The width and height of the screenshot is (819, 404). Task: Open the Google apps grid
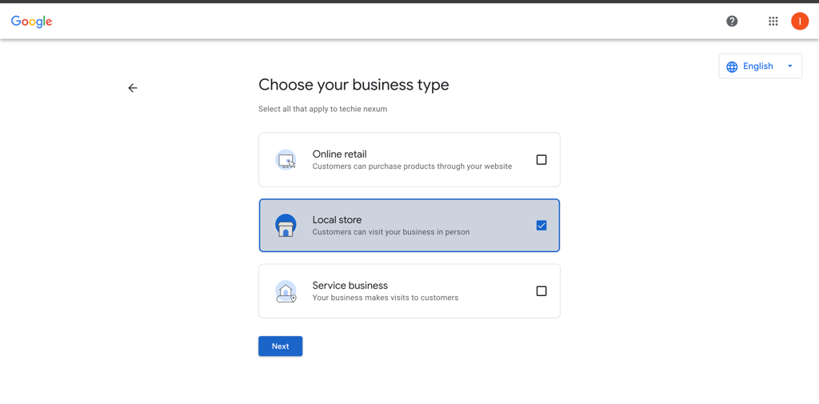(773, 22)
